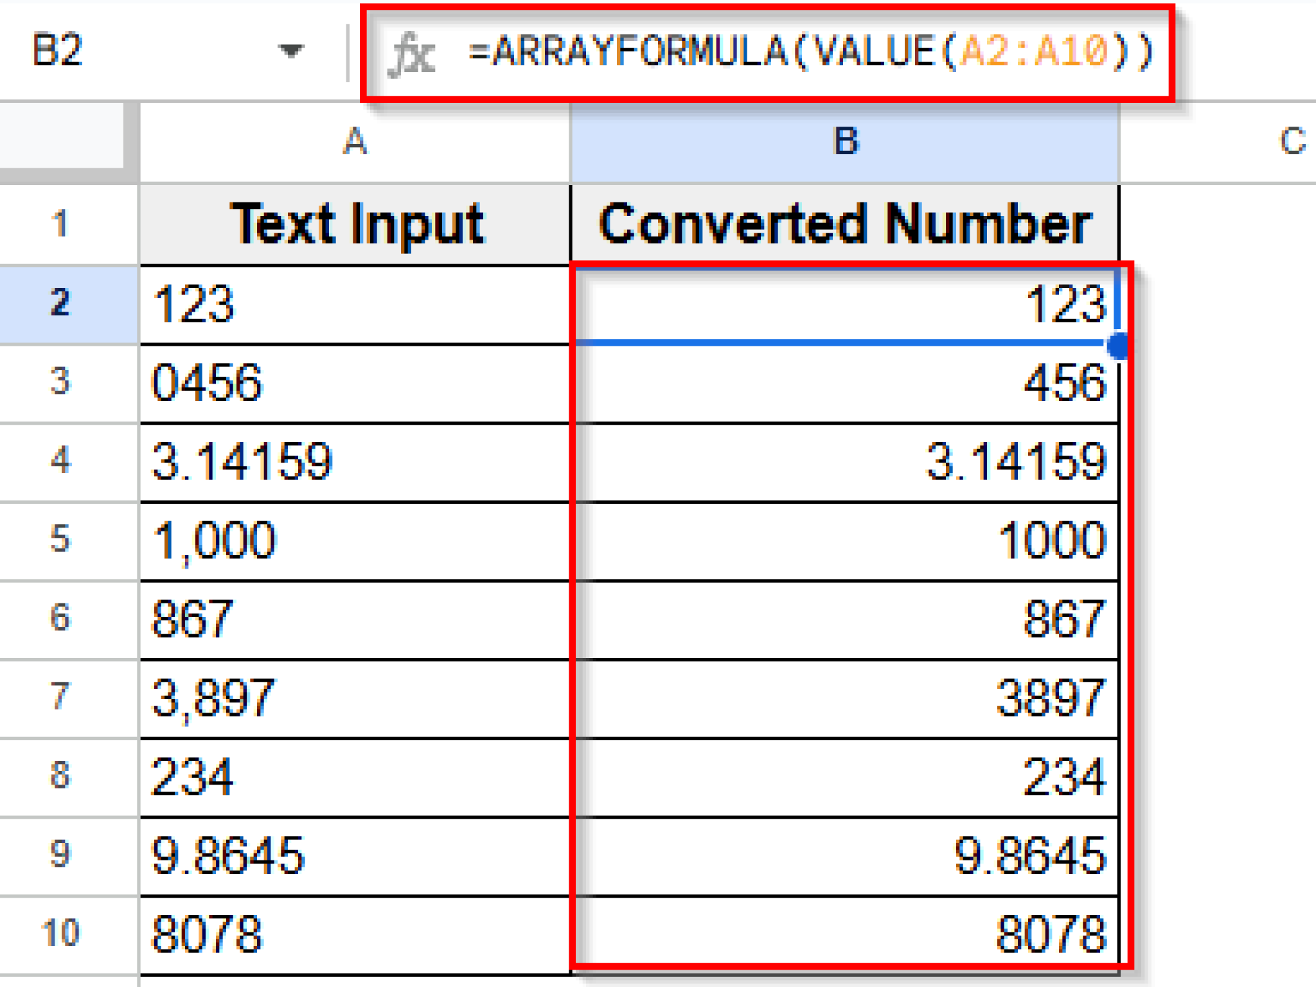This screenshot has height=987, width=1316.
Task: Select cell A3 containing 0456
Action: 355,382
